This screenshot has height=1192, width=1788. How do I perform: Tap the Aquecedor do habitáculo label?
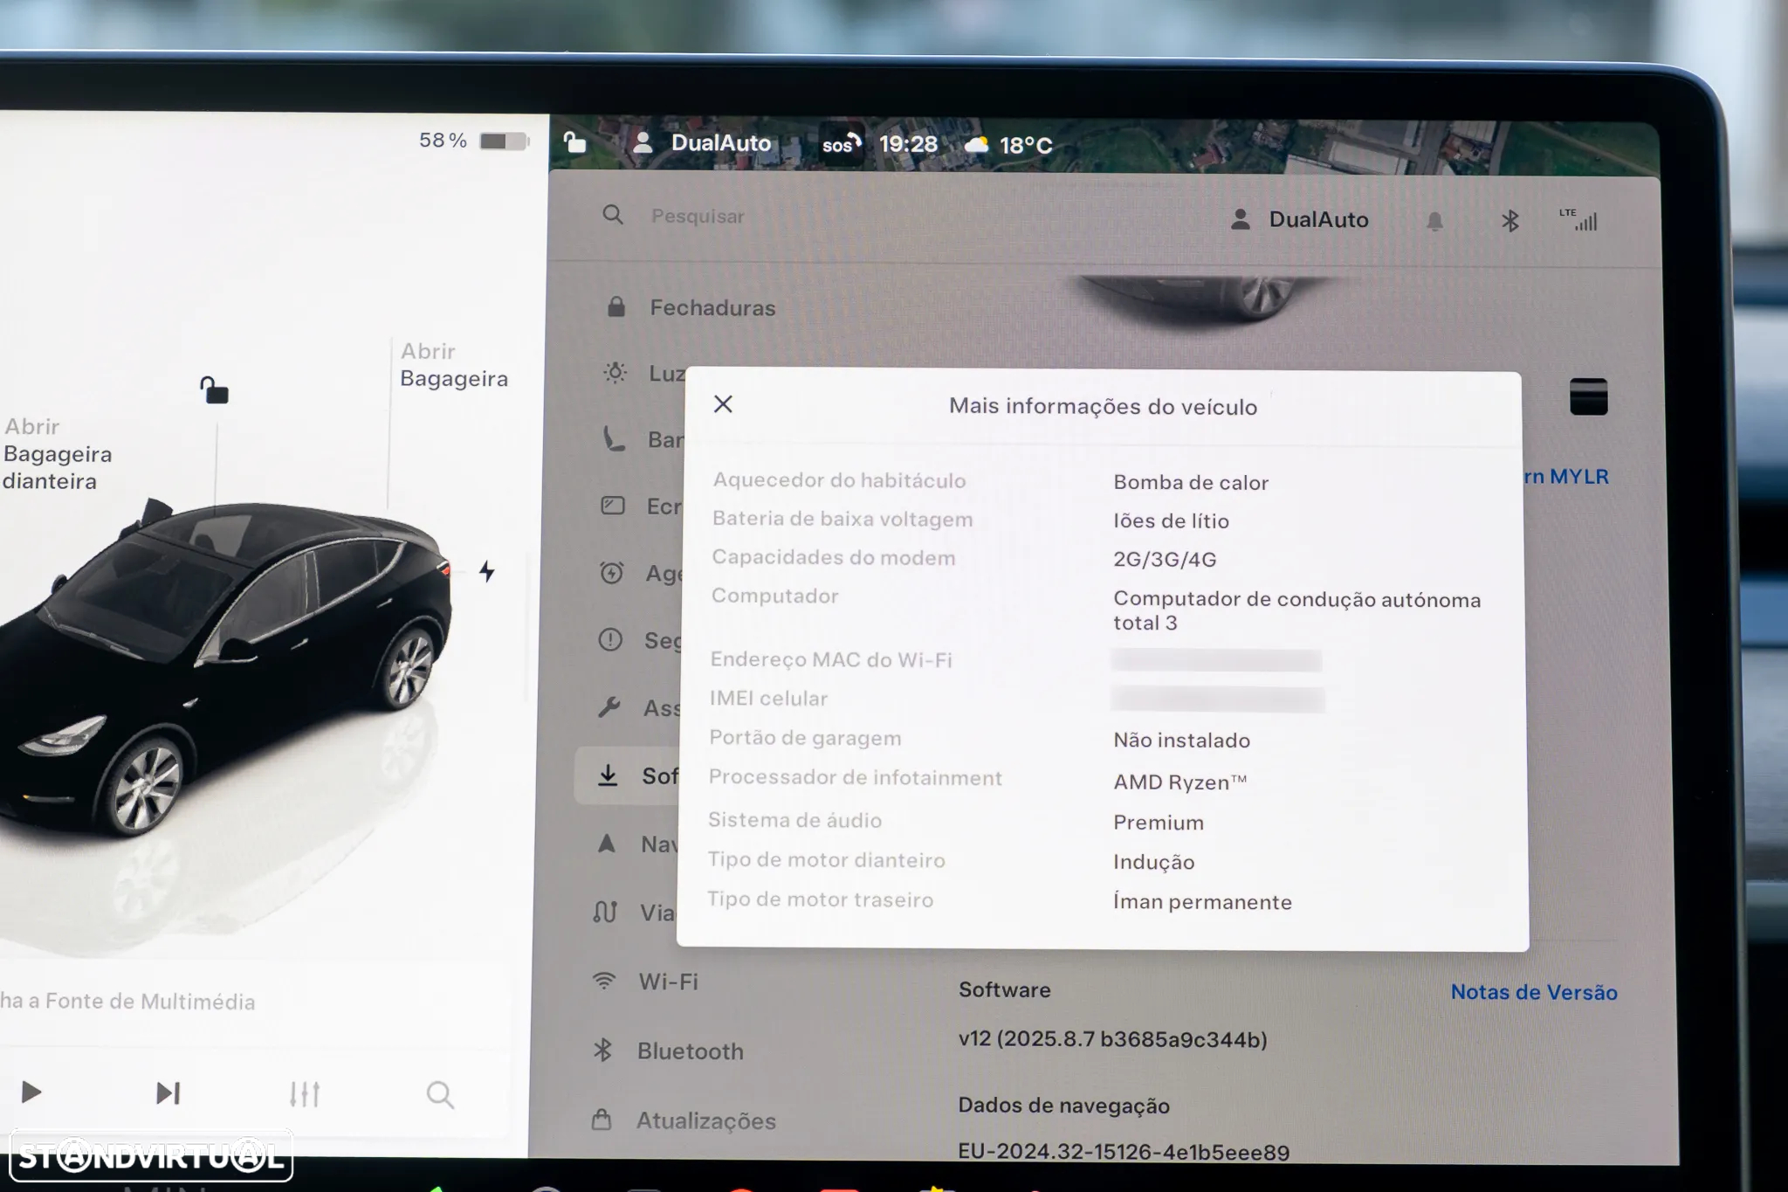pyautogui.click(x=839, y=480)
